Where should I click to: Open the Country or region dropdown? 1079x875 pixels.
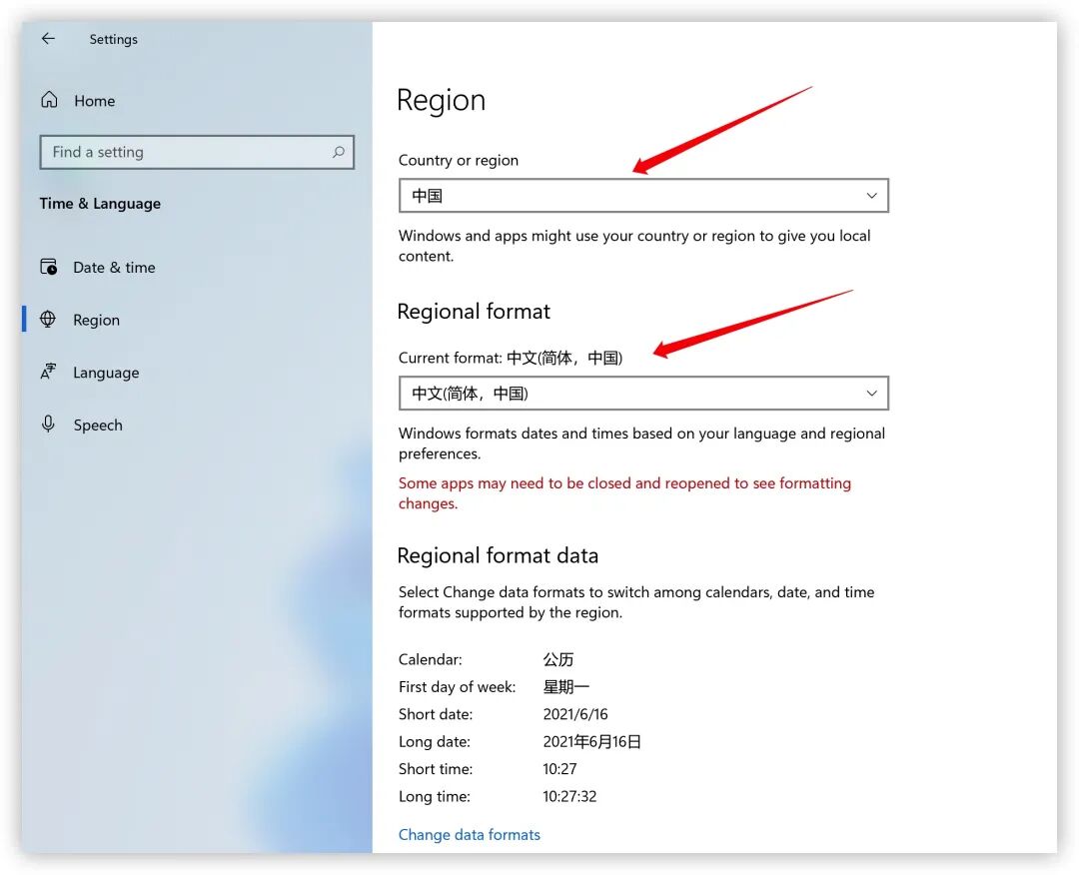pyautogui.click(x=643, y=196)
